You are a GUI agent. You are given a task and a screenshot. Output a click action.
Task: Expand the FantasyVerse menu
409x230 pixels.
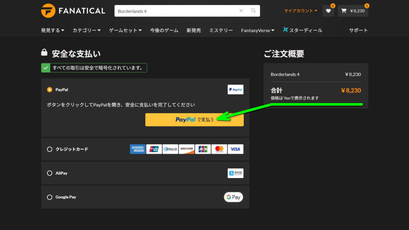[257, 30]
